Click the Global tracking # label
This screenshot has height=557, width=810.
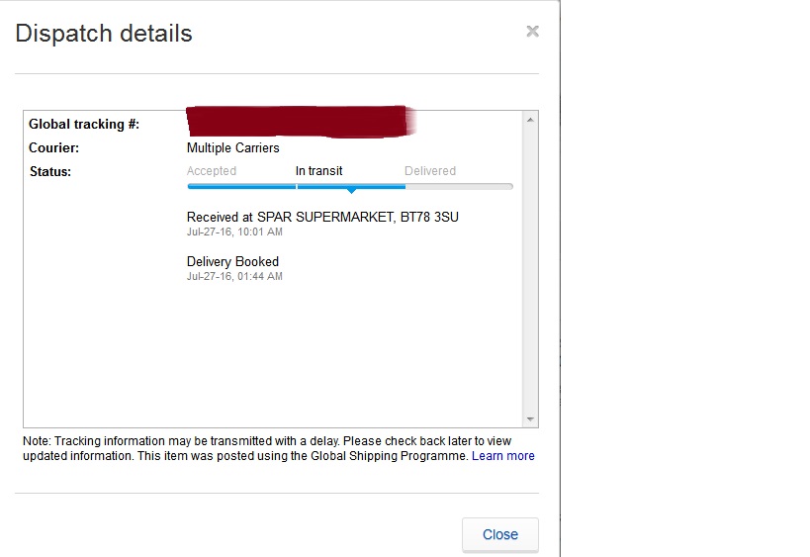84,125
